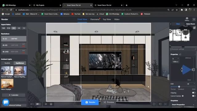Bookmark this page with star icon
The height and width of the screenshot is (111, 197).
177,10
